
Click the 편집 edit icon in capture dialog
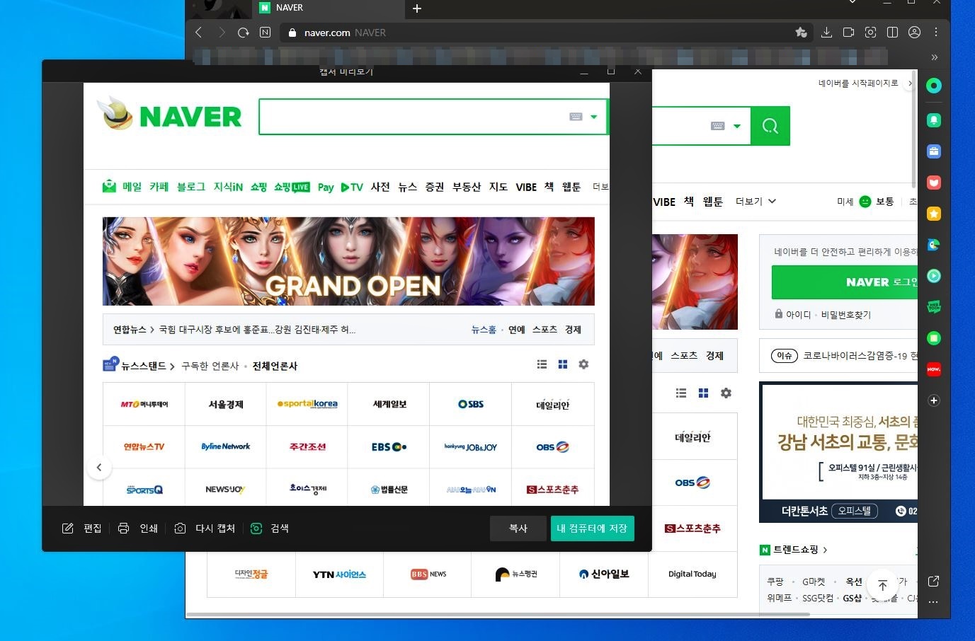tap(68, 529)
